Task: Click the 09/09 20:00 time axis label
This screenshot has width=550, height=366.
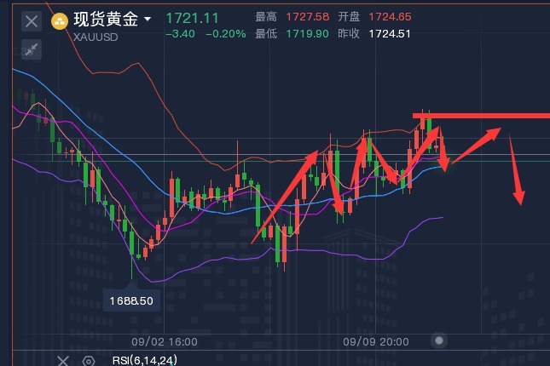Action: pos(376,341)
